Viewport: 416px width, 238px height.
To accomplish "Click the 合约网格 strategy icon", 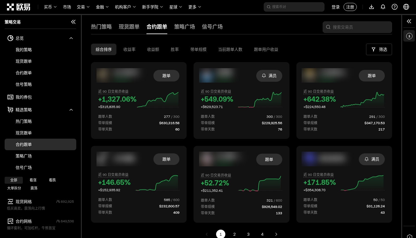I will pyautogui.click(x=10, y=221).
